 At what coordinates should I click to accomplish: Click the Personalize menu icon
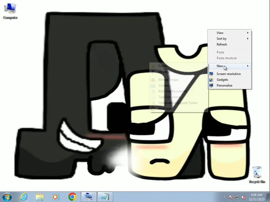coord(211,85)
